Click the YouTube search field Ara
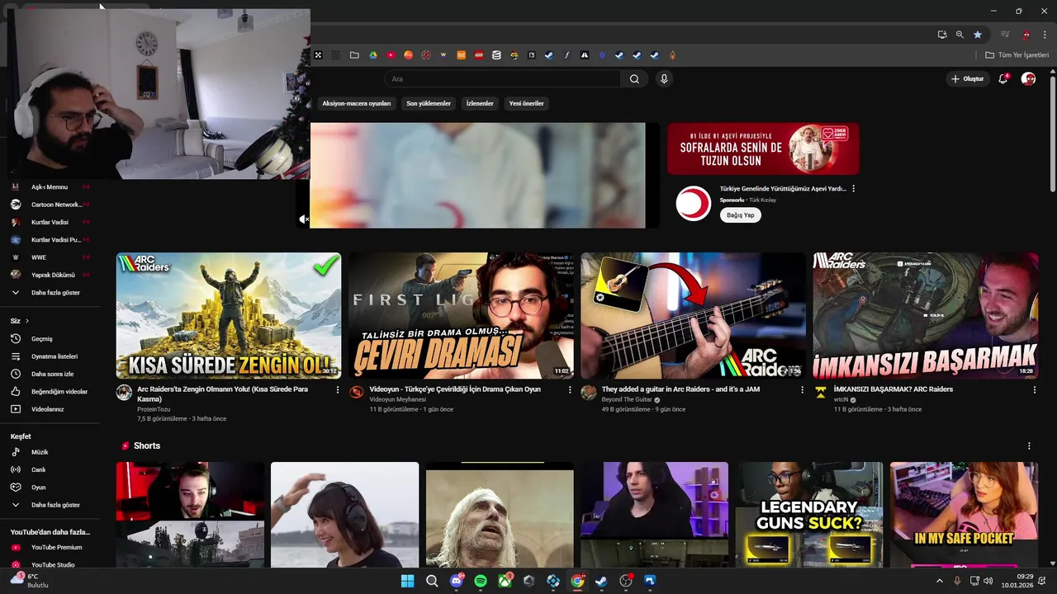The image size is (1057, 594). (x=502, y=79)
